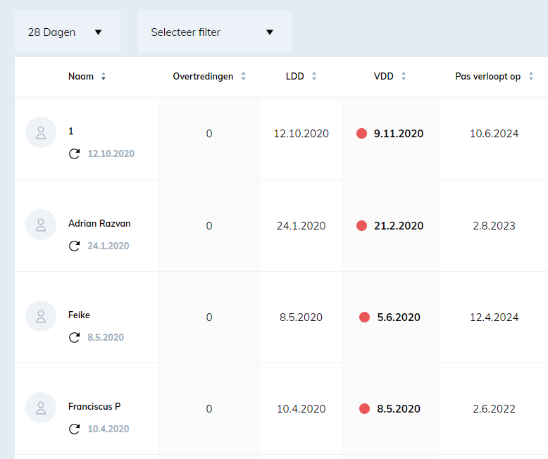
Task: Click the refresh icon under Feike
Action: [x=74, y=337]
